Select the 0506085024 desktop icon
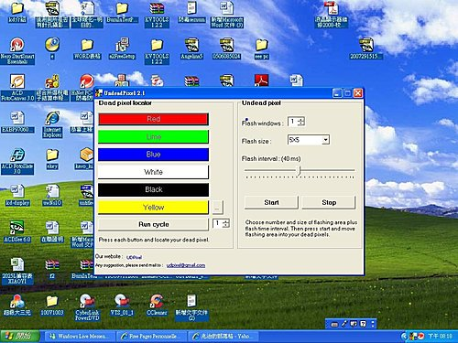458x343 pixels. [226, 48]
